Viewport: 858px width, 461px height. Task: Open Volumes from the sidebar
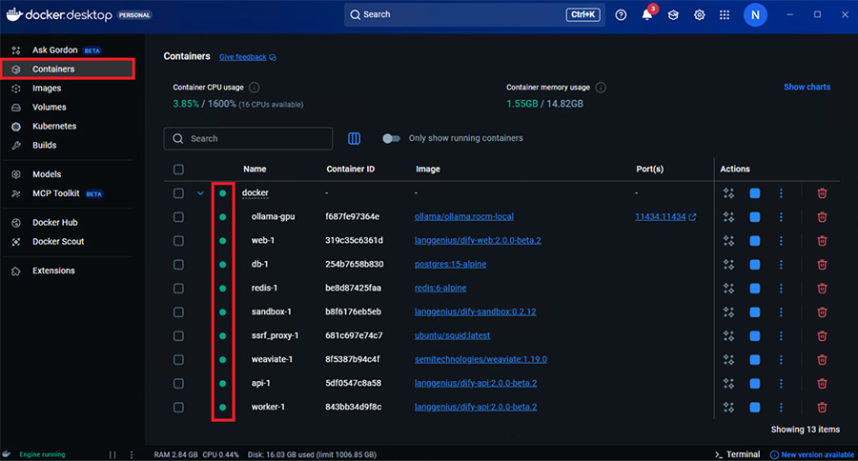point(50,107)
